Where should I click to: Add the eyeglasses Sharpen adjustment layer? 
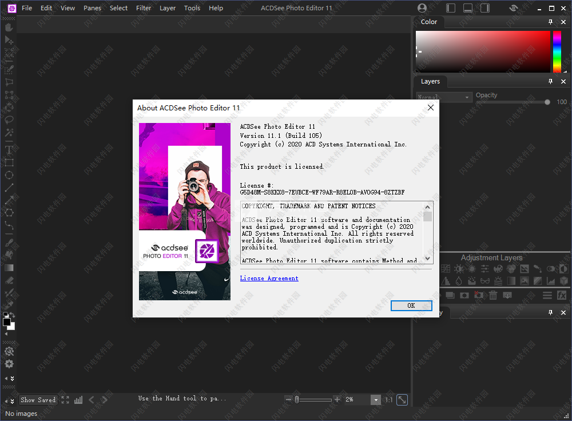click(x=485, y=281)
